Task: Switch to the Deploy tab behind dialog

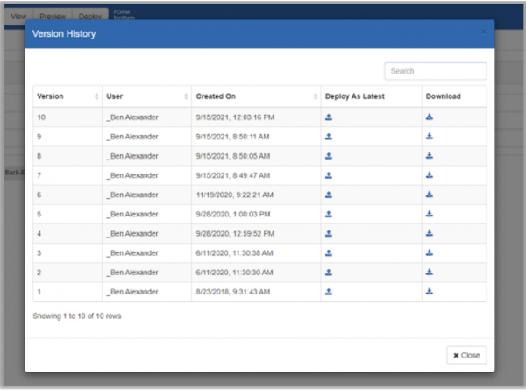Action: coord(90,17)
